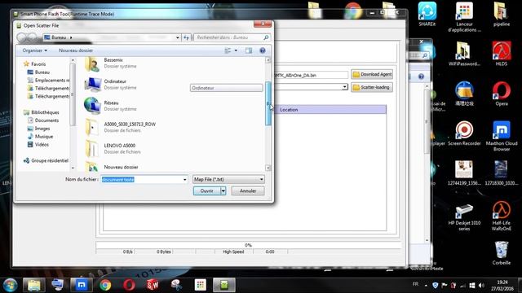Viewport: 522px width, 293px height.
Task: Click Bibliothèques in navigation pane
Action: coord(42,112)
